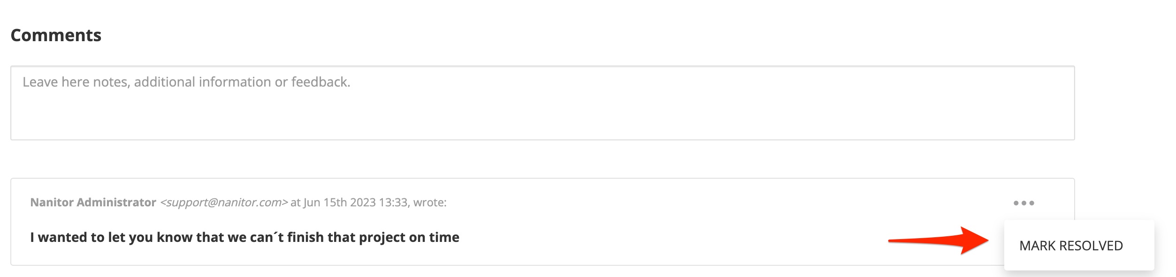Click the word 'feedback' in the placeholder
The width and height of the screenshot is (1176, 277).
click(320, 82)
